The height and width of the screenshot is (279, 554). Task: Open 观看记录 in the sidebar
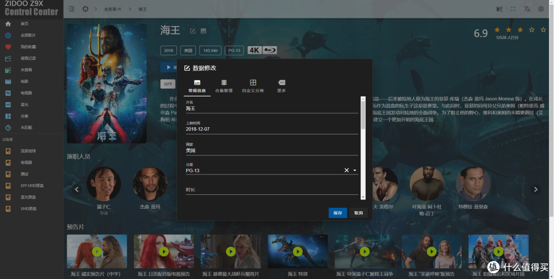pyautogui.click(x=32, y=58)
